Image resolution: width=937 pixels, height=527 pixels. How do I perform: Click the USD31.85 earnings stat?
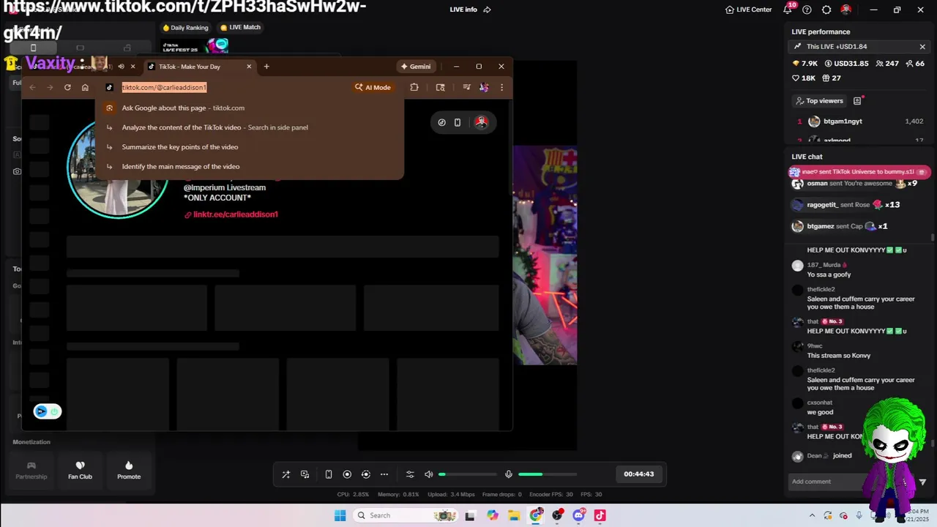pos(846,64)
